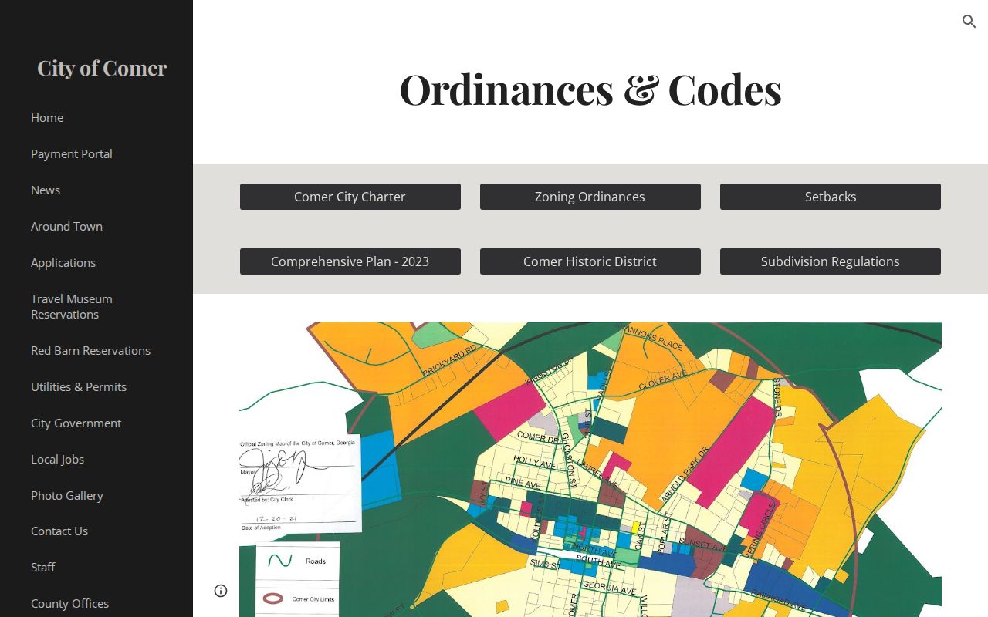Open the Home page
The height and width of the screenshot is (617, 988).
click(47, 117)
